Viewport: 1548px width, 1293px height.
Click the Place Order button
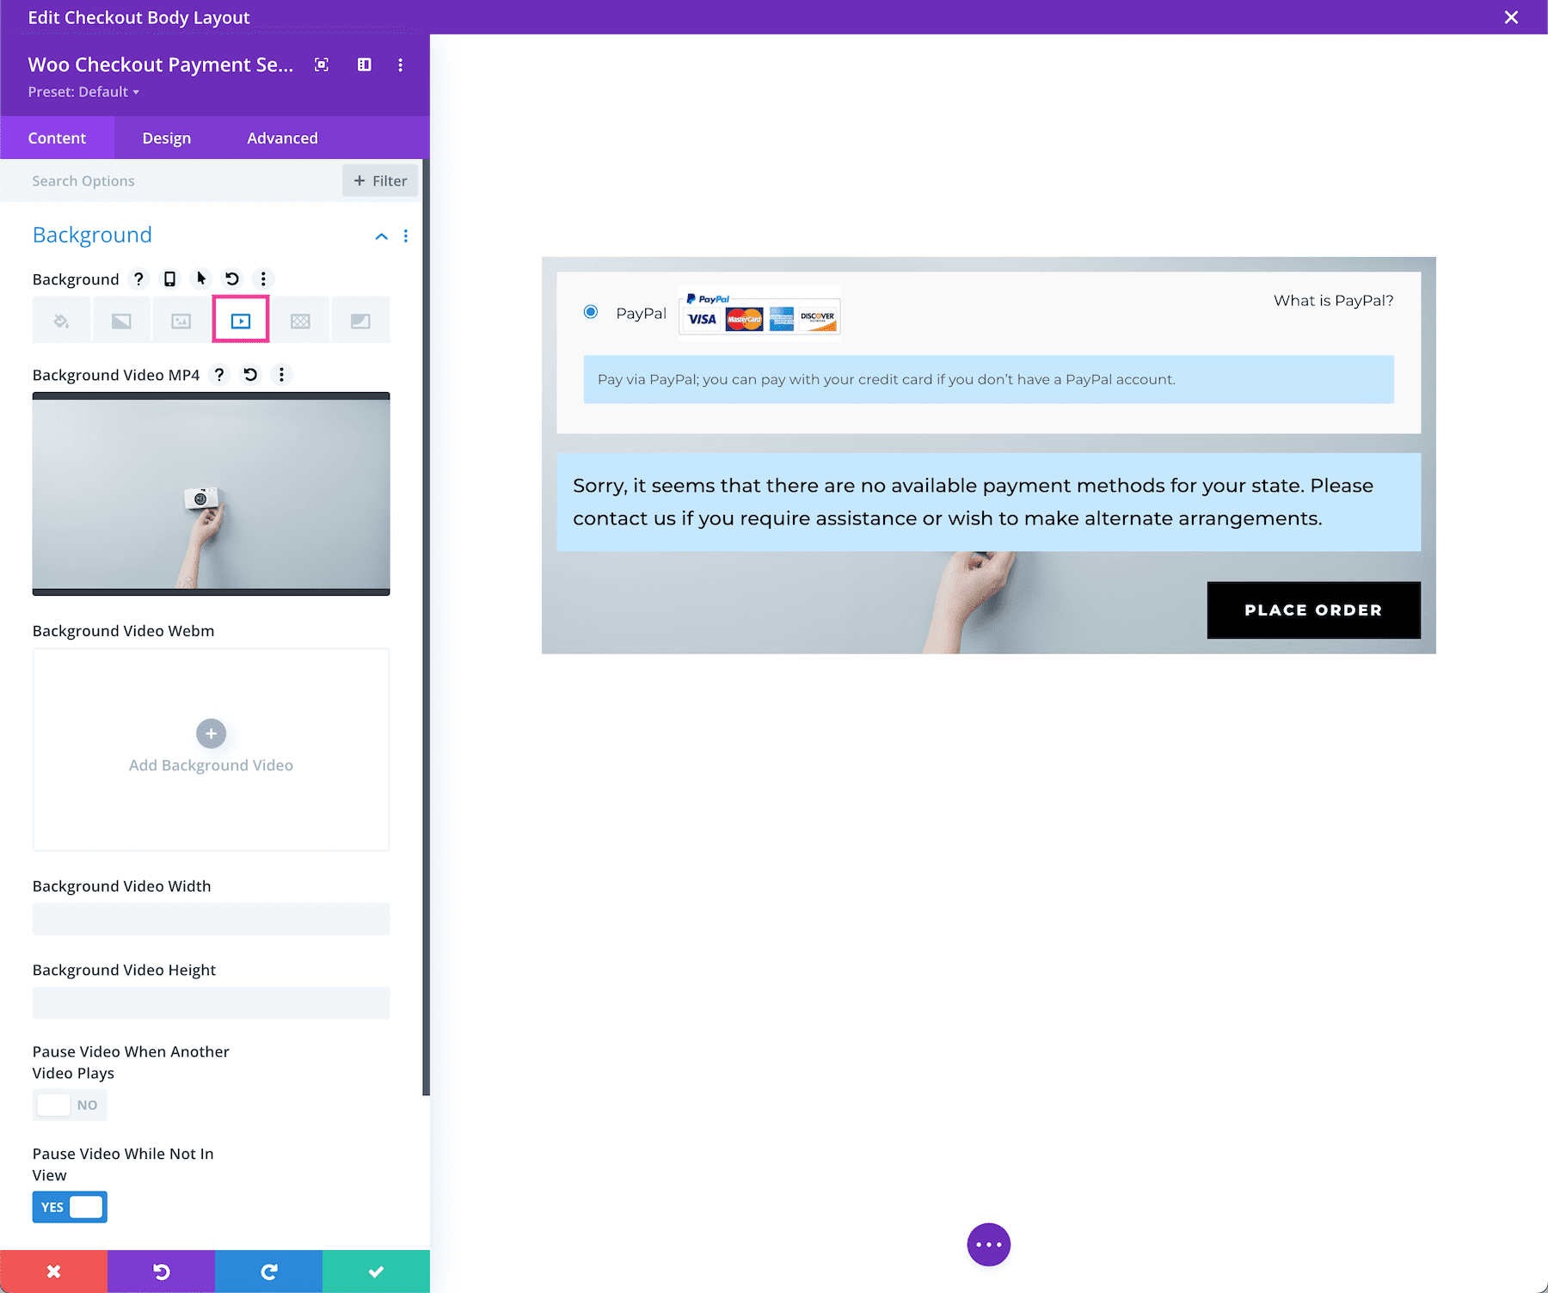(x=1312, y=610)
